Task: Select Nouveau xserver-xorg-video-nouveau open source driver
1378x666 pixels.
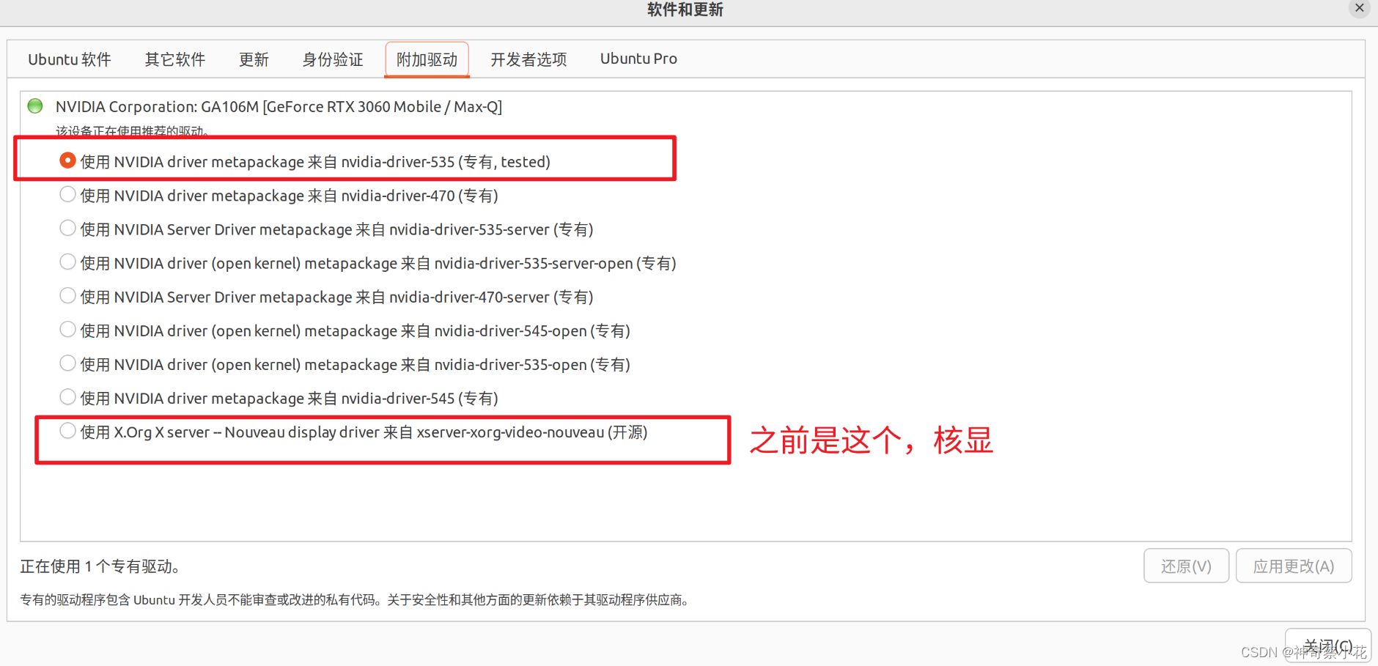Action: 67,431
